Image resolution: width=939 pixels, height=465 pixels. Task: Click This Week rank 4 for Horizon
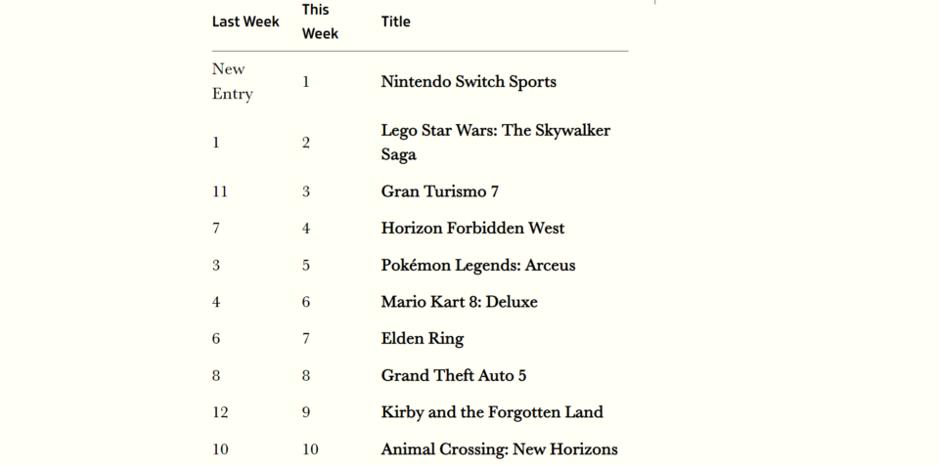pos(306,229)
